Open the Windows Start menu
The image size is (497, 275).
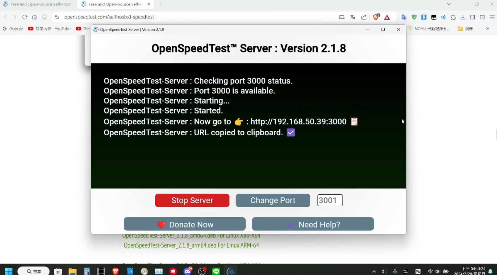(x=9, y=271)
